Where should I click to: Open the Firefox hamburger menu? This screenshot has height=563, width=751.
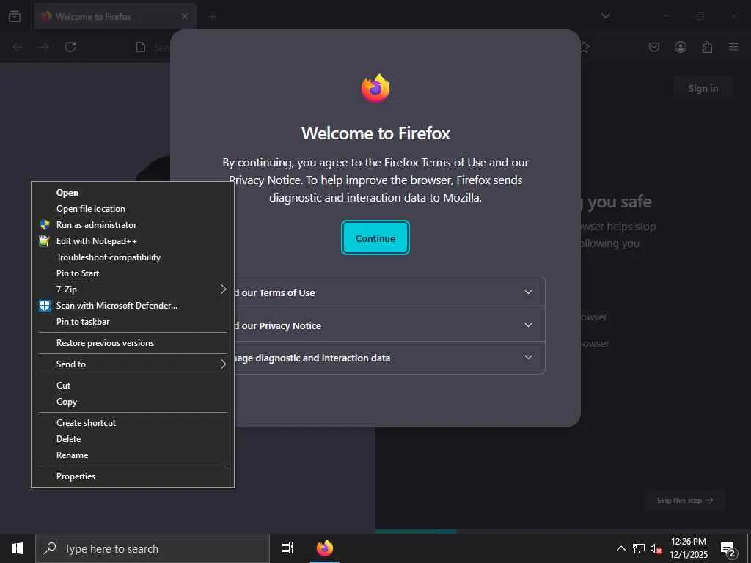(x=733, y=47)
